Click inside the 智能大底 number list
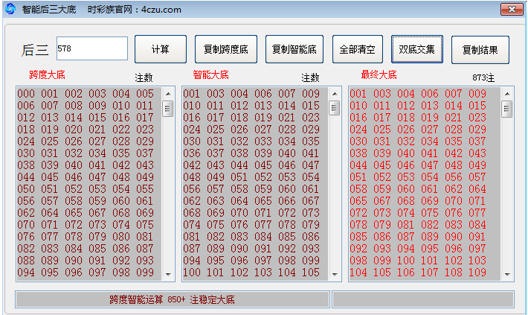The height and width of the screenshot is (315, 528). click(x=251, y=183)
